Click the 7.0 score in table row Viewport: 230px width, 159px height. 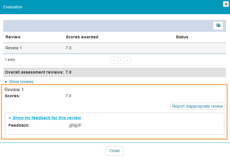tap(69, 48)
